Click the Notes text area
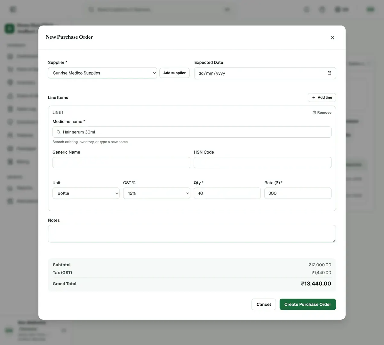The width and height of the screenshot is (384, 345). coord(192,234)
